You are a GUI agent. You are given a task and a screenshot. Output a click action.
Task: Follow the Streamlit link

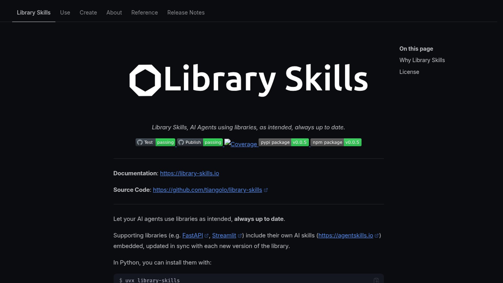(224, 236)
